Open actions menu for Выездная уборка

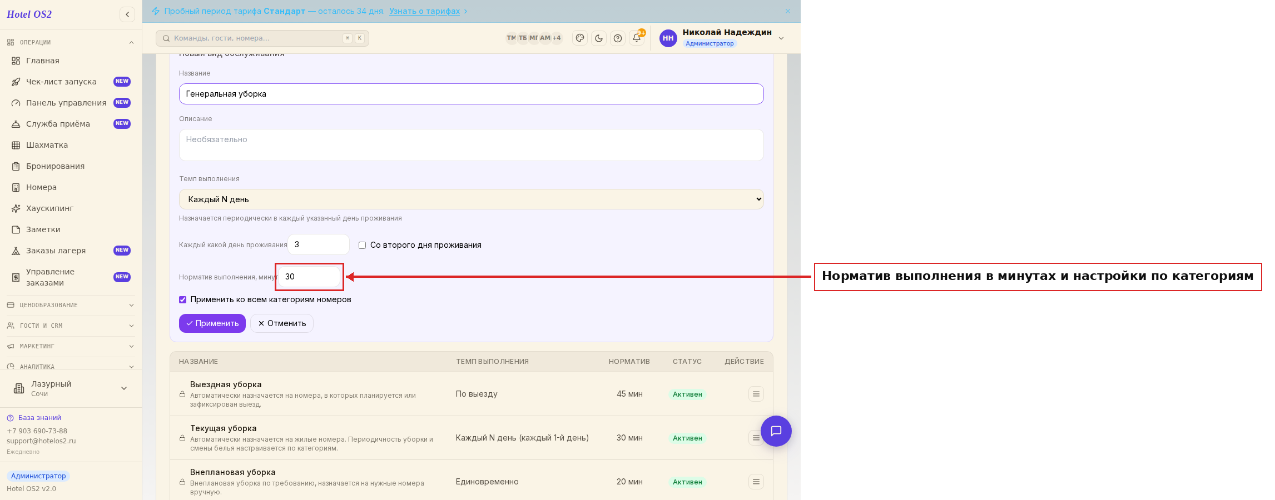[756, 394]
